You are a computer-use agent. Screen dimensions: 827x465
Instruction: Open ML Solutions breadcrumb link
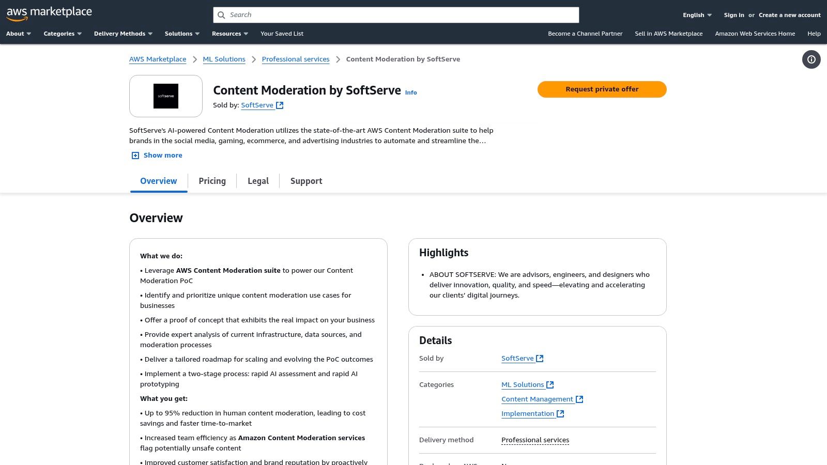[x=224, y=59]
